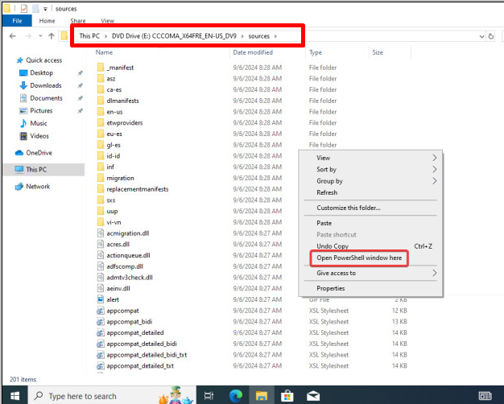Open View submenu in context menu
This screenshot has width=504, height=404.
370,158
